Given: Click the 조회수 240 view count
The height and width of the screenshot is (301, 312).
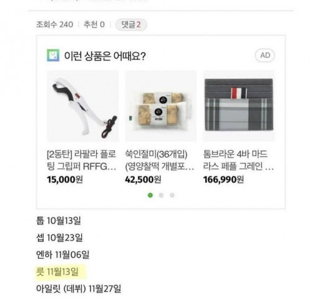Looking at the screenshot, I should pyautogui.click(x=54, y=25).
